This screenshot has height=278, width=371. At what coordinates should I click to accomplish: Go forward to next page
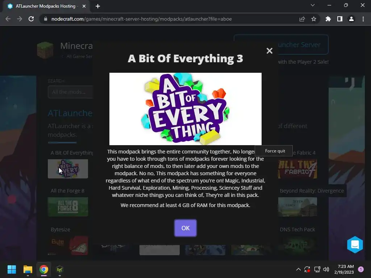coord(20,19)
